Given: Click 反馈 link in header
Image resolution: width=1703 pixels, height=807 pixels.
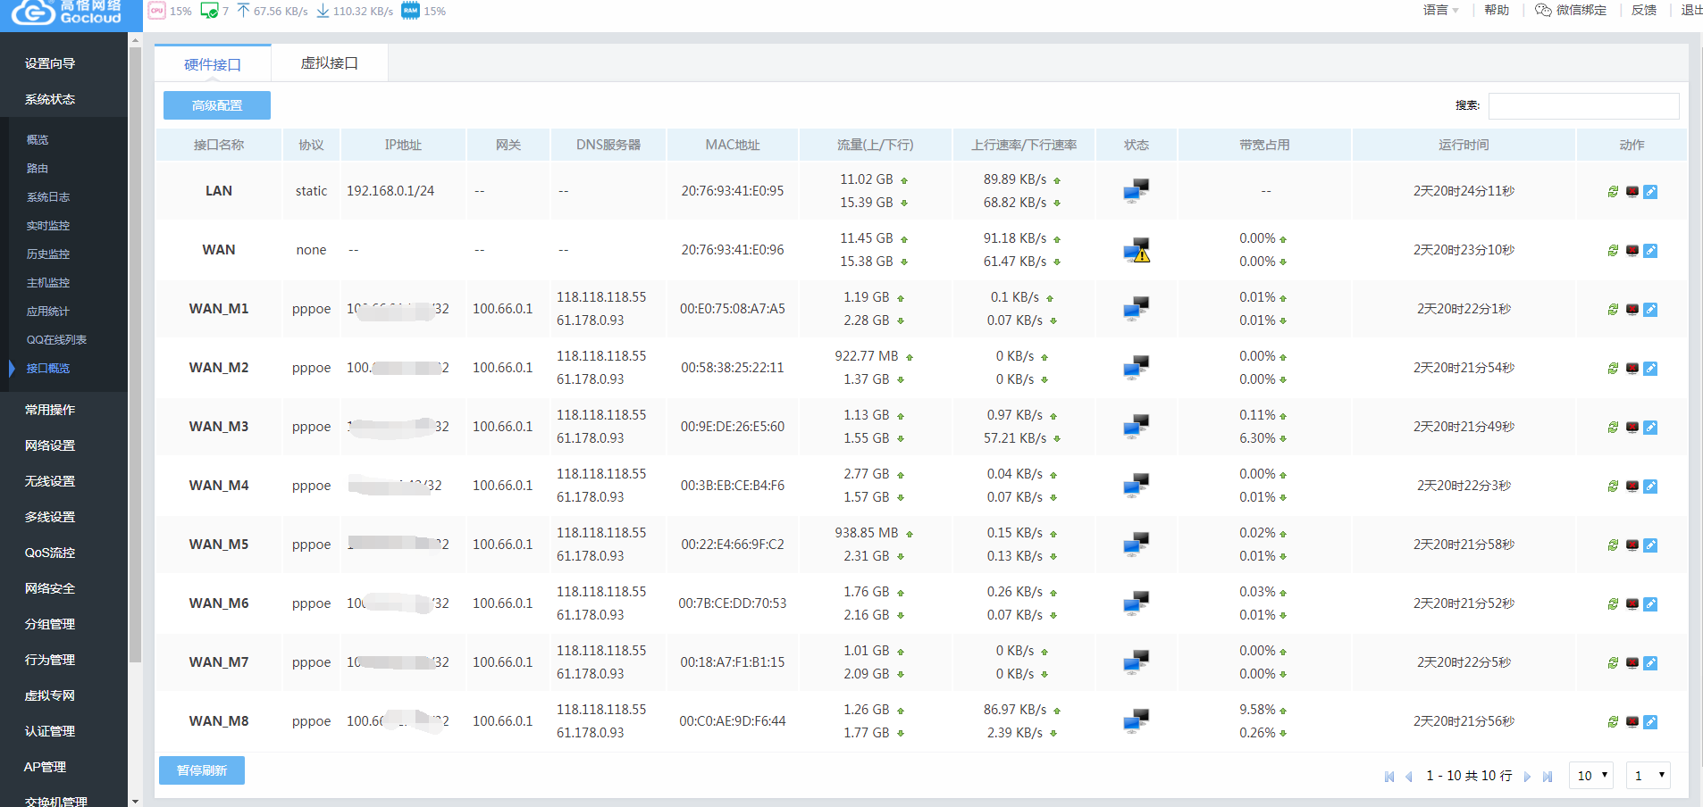Looking at the screenshot, I should [x=1644, y=11].
